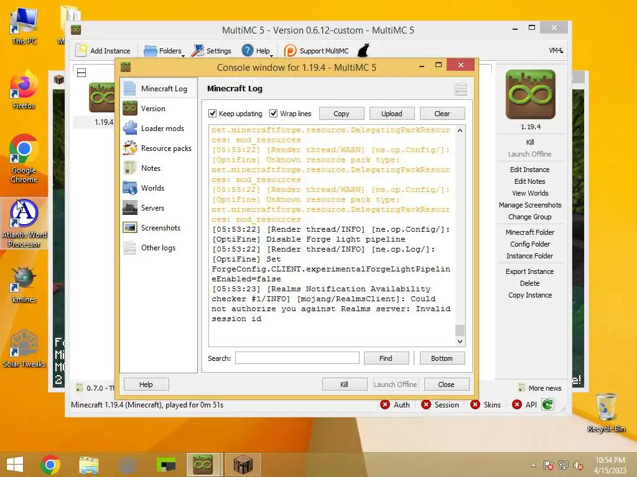Open Minecraft Log page in console sidebar

tap(159, 88)
